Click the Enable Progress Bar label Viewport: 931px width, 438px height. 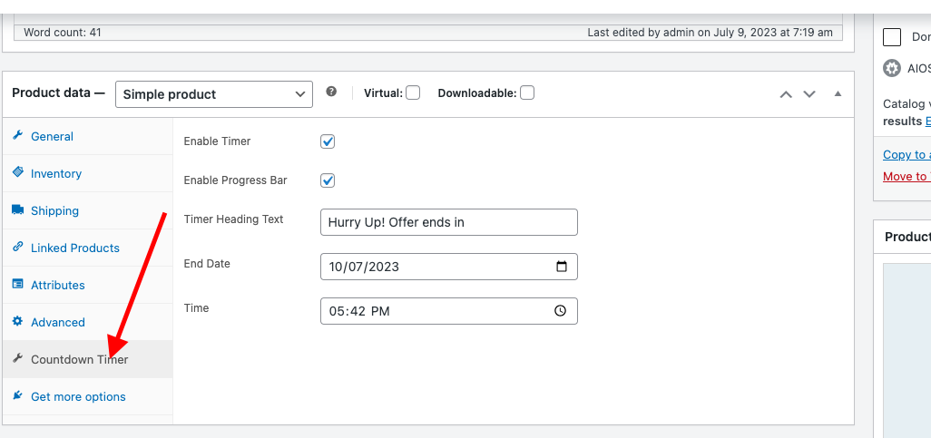[235, 180]
